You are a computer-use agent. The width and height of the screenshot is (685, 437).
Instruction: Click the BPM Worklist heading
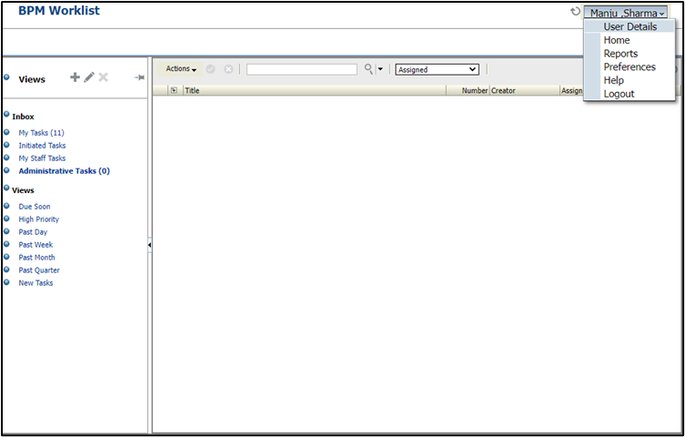coord(59,11)
